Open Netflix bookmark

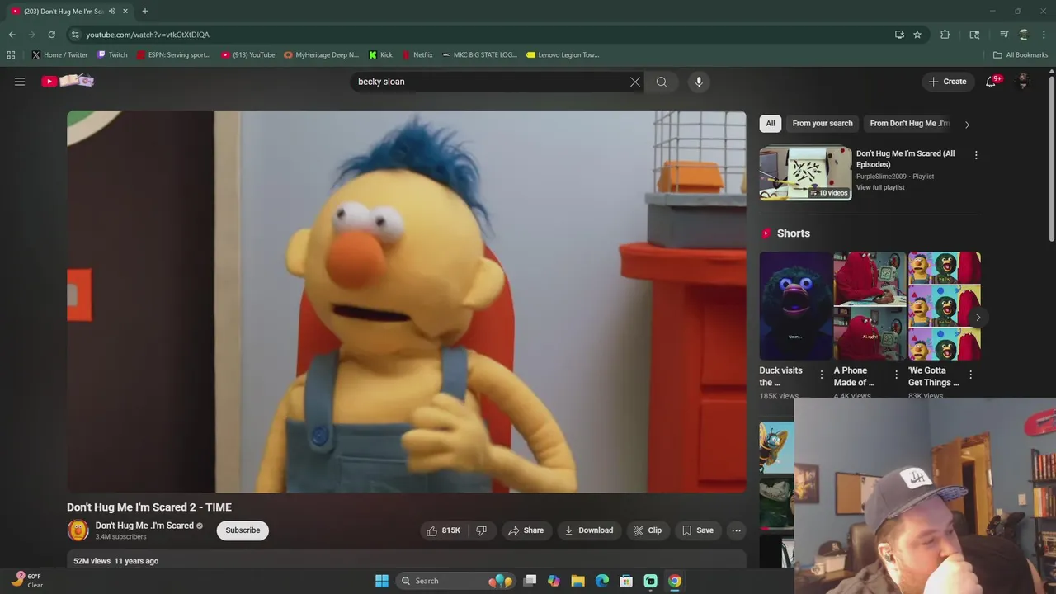(x=417, y=55)
